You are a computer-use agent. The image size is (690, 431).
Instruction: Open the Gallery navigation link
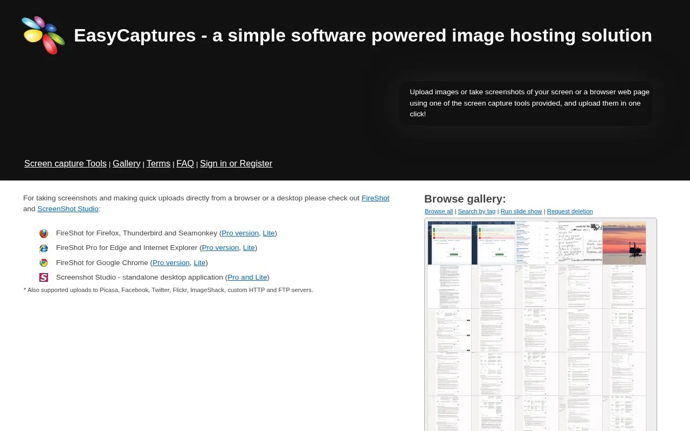(x=127, y=163)
